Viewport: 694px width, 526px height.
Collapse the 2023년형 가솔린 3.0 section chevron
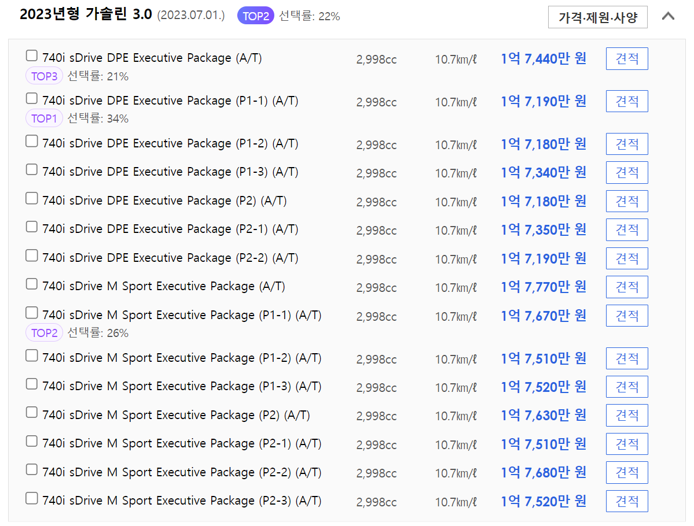click(x=668, y=16)
